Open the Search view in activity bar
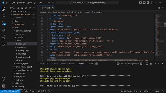Image resolution: width=166 pixels, height=93 pixels. click(3, 16)
